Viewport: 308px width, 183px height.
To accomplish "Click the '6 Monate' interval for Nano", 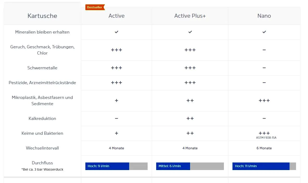I will point(264,148).
